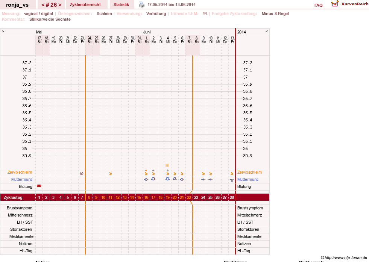
Task: Click the left LH / SST row label
Action: [25, 222]
